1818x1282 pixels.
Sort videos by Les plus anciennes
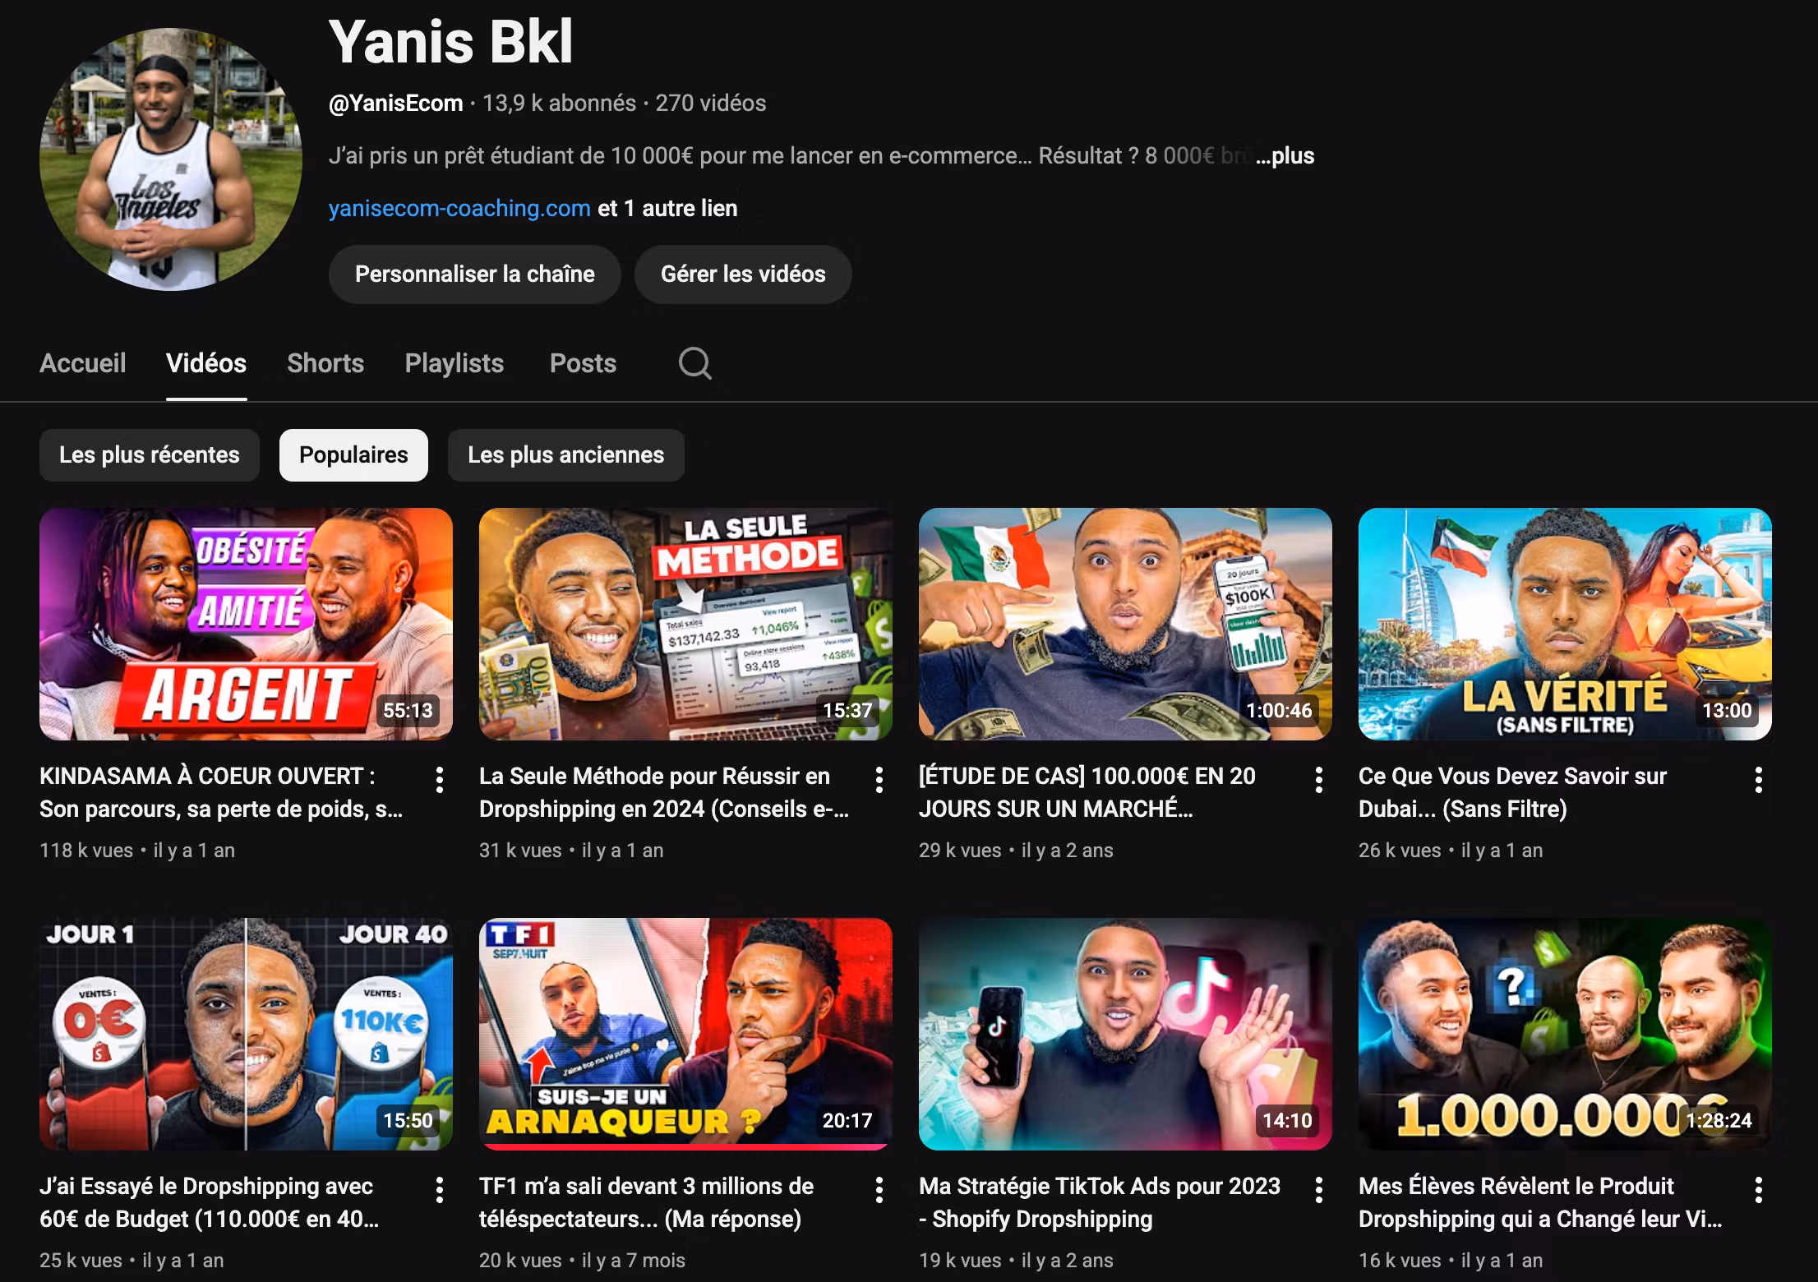565,455
